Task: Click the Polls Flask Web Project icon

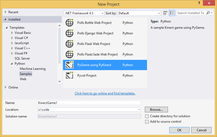Action: (70, 44)
